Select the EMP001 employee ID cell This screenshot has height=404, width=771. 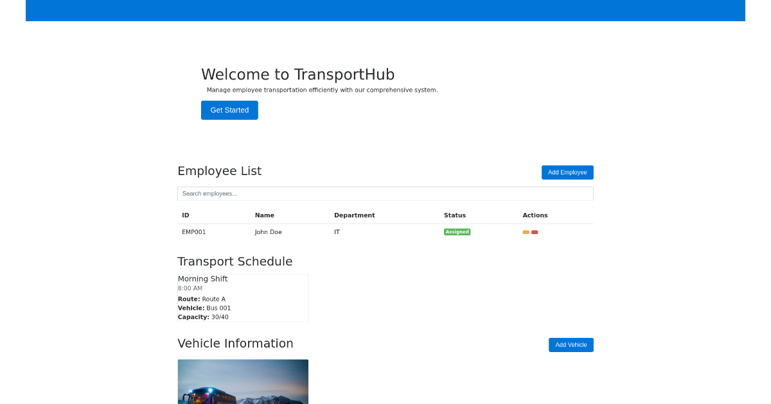tap(194, 231)
